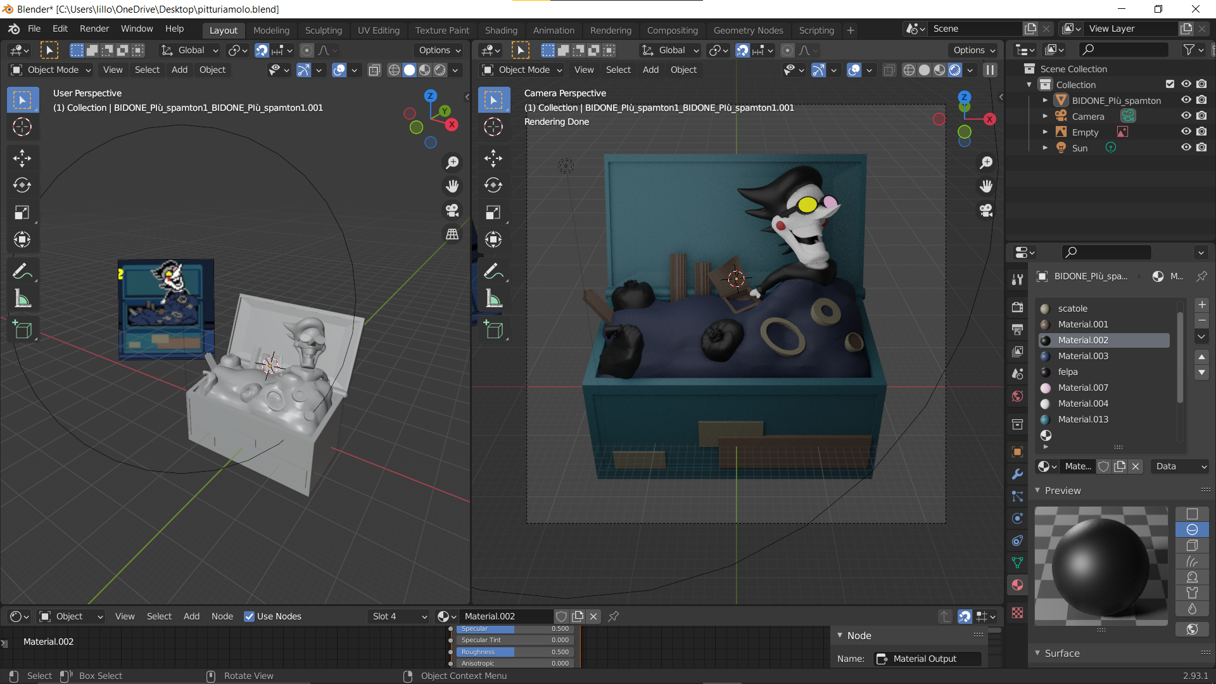
Task: Select the Move tool in the viewport toolbar
Action: pos(23,158)
